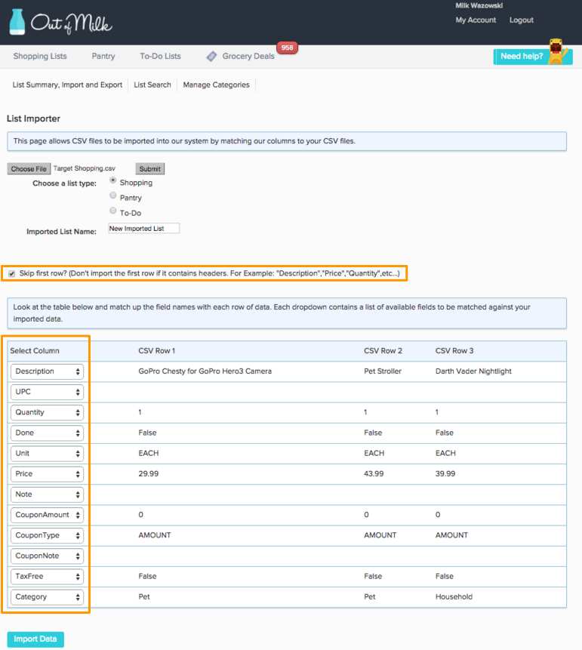Image resolution: width=582 pixels, height=650 pixels.
Task: Go to the Shopping Lists tab
Action: 40,56
